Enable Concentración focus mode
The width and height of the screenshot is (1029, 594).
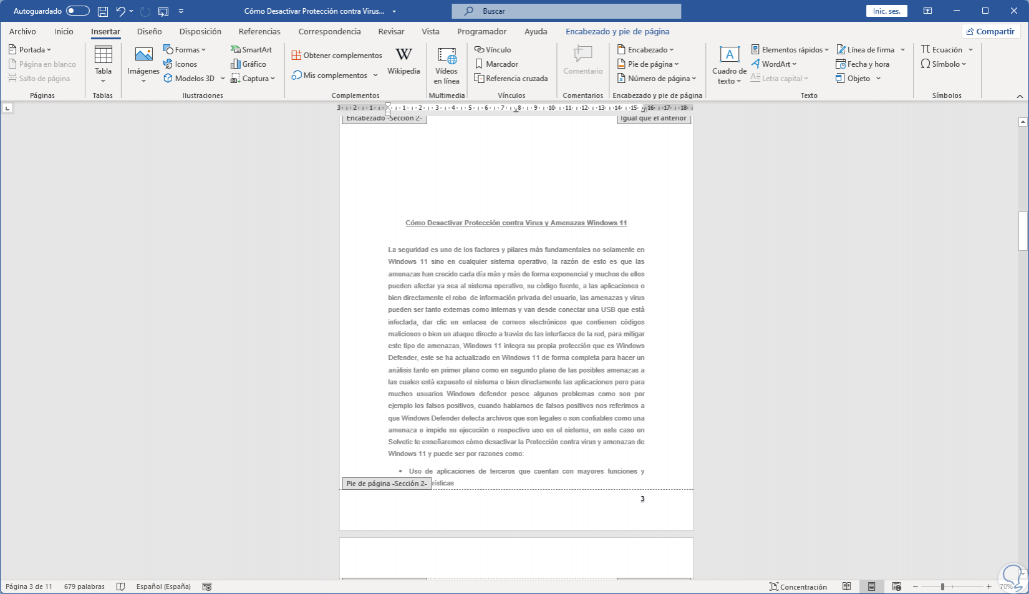click(798, 587)
